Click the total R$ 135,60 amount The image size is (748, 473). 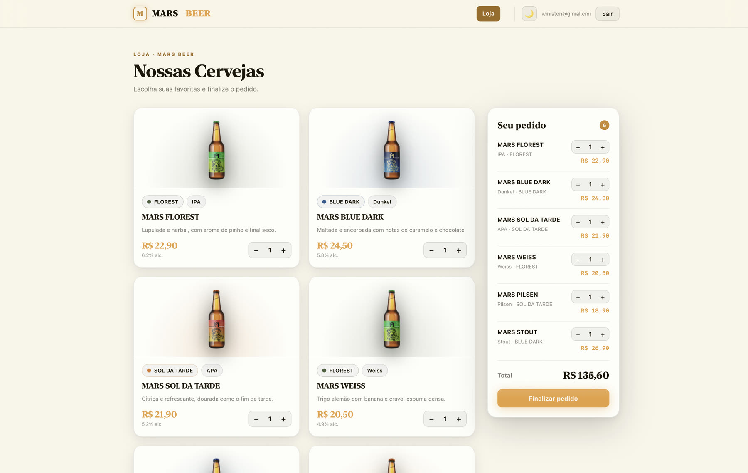pos(586,375)
